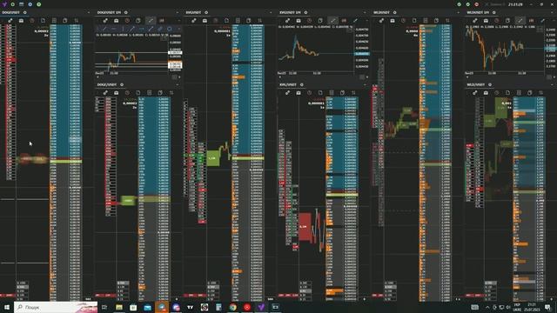Click the pencil icon in WLDUSDT 1M chart toolbar
The height and width of the screenshot is (313, 557).
(x=543, y=21)
